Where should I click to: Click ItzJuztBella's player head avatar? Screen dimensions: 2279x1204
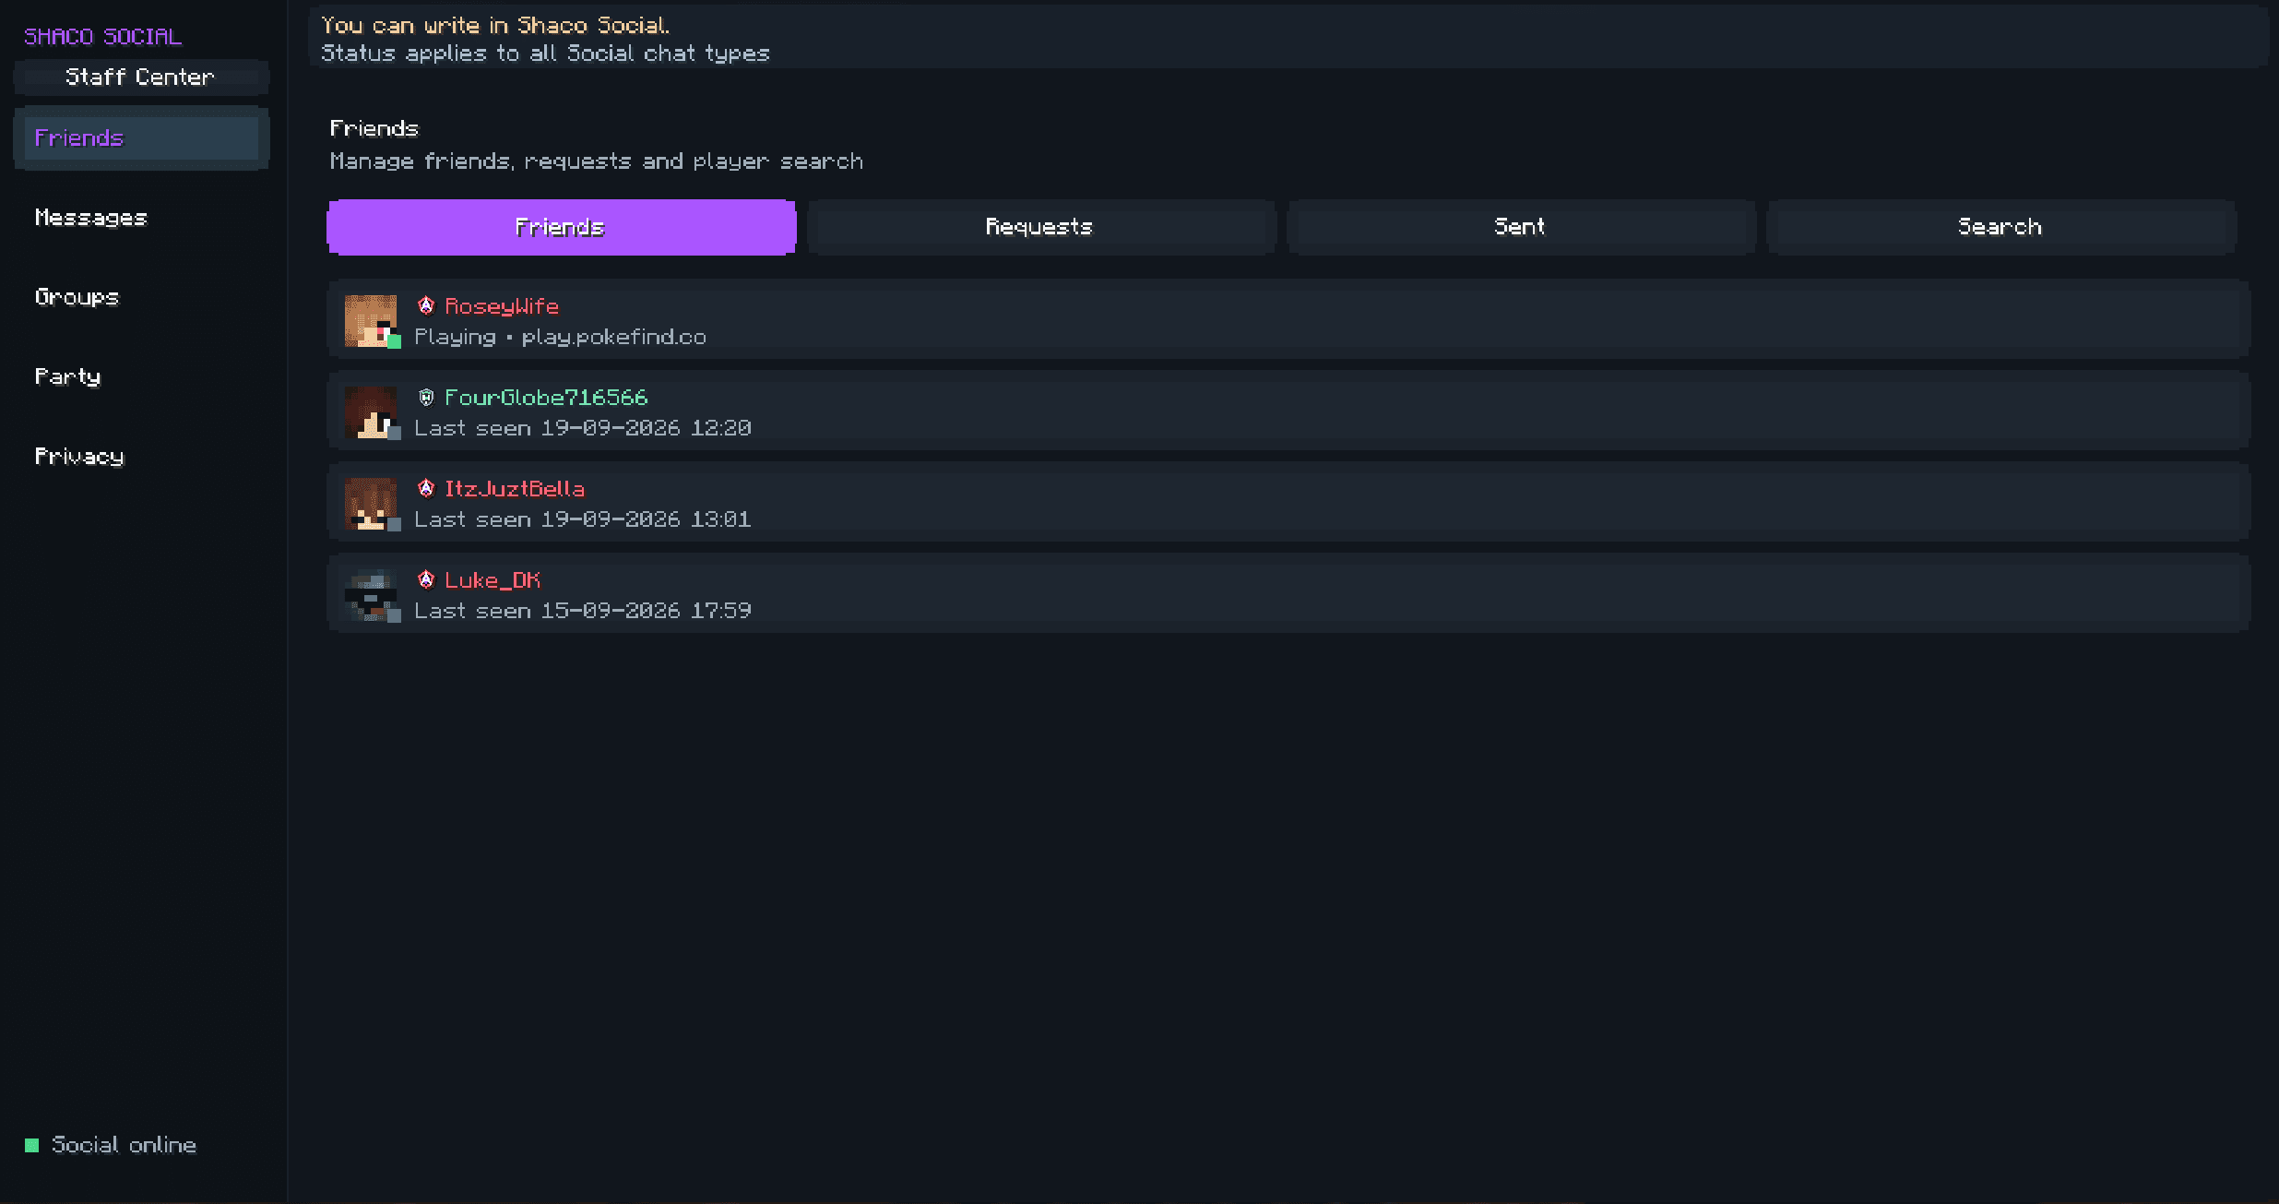[371, 503]
